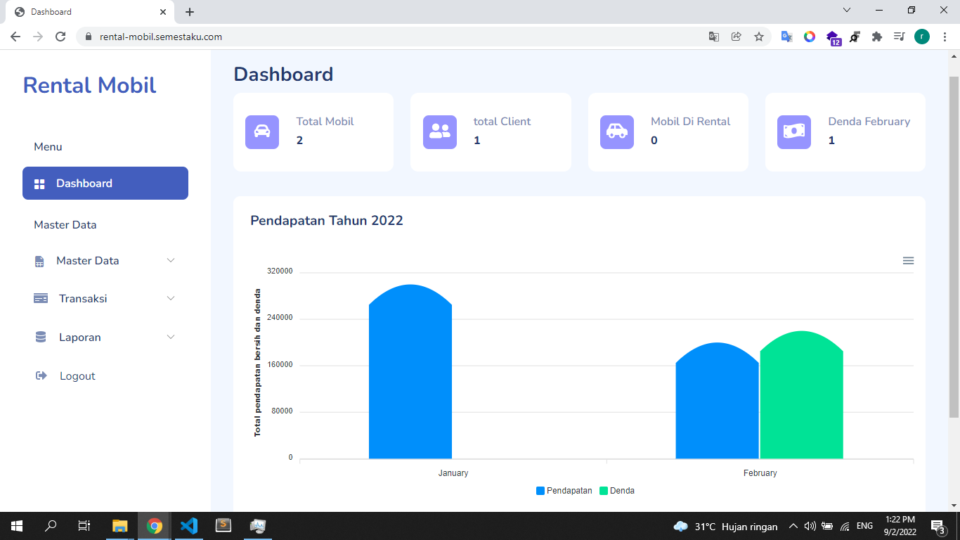Toggle Pendapatan series in chart legend
This screenshot has width=960, height=540.
pos(564,491)
